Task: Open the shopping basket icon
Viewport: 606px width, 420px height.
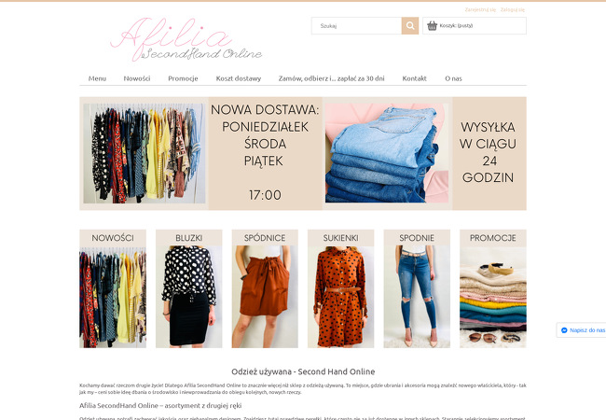Action: click(x=432, y=26)
